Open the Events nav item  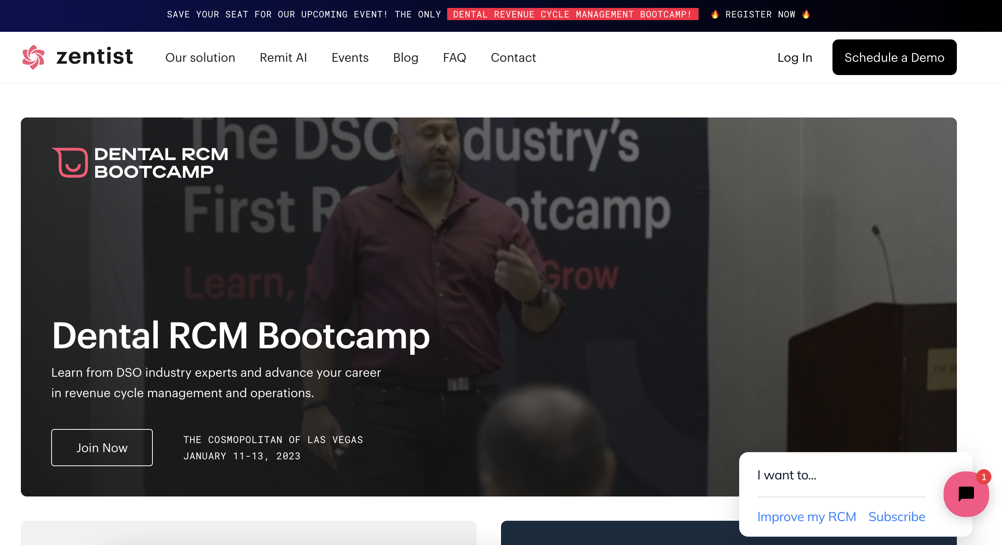[x=350, y=58]
